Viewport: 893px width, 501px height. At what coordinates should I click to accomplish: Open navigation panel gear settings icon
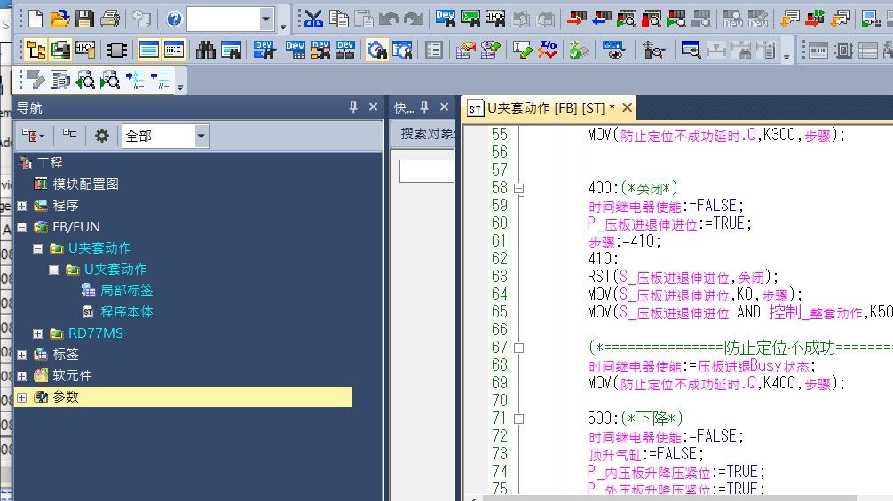(102, 136)
